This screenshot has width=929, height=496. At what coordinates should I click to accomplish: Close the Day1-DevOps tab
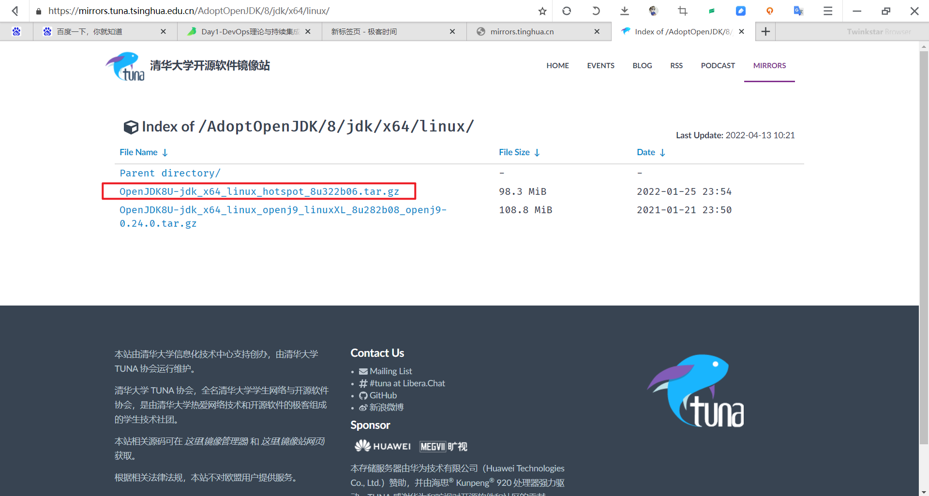[x=308, y=31]
